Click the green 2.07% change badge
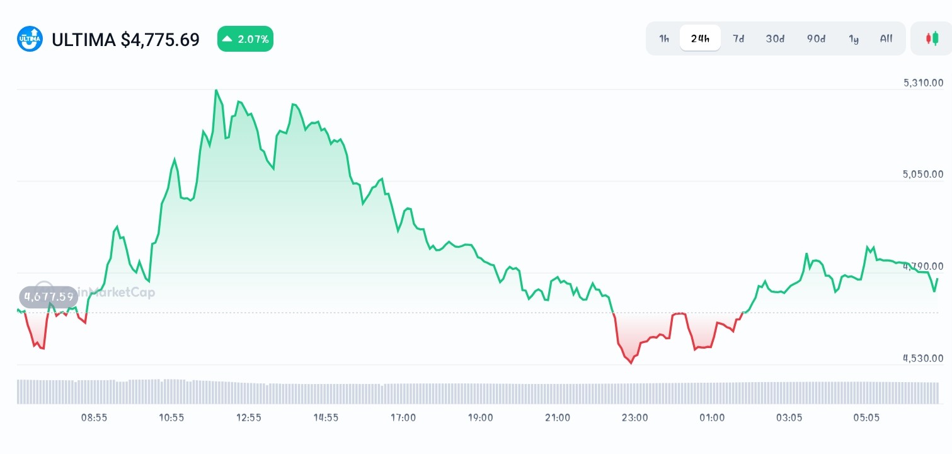 [x=245, y=38]
